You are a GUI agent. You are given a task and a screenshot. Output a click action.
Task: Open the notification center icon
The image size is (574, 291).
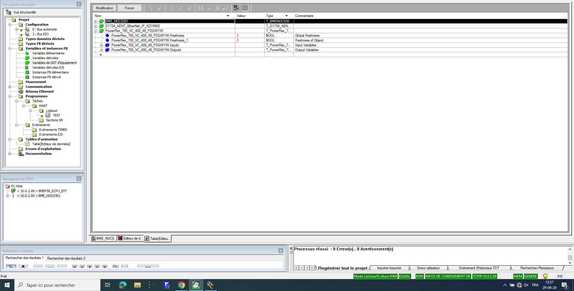[565, 285]
